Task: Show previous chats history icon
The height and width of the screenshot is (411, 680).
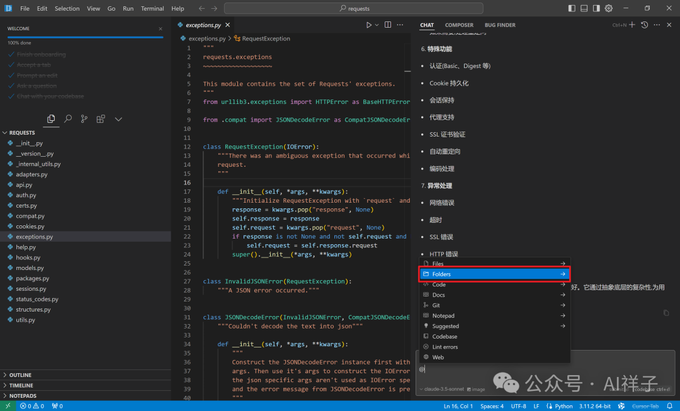Action: click(x=645, y=25)
